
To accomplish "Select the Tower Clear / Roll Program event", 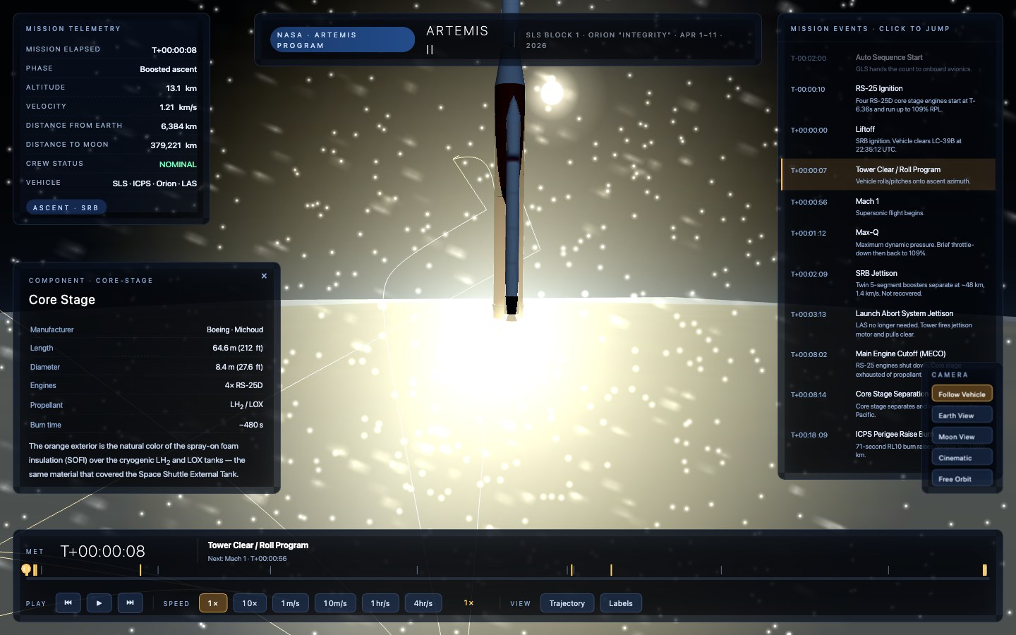I will pyautogui.click(x=888, y=174).
